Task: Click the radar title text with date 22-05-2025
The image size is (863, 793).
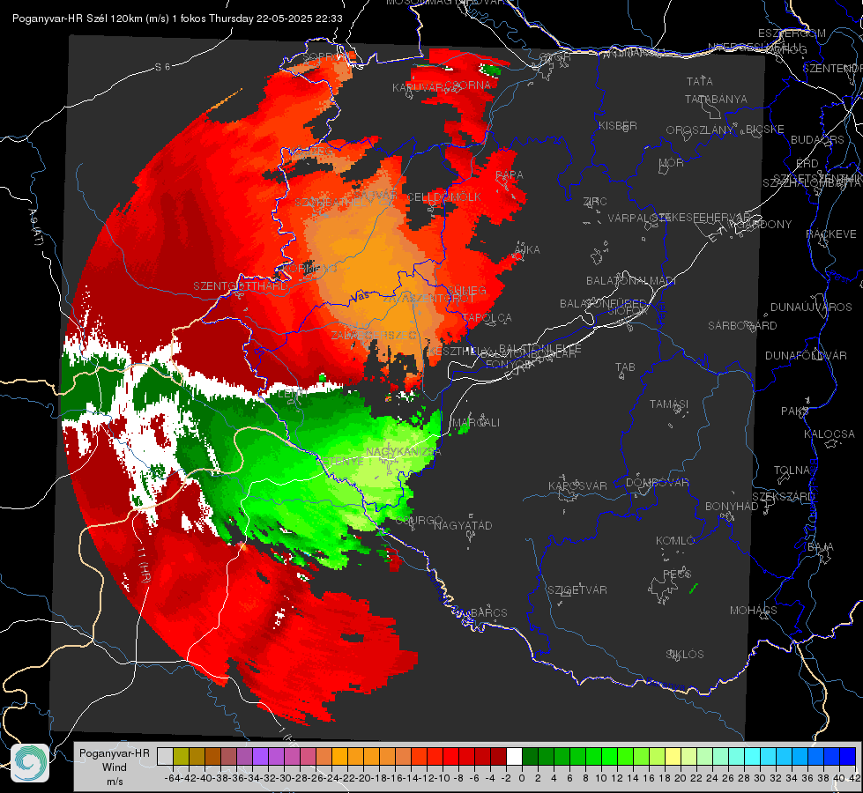Action: 177,19
